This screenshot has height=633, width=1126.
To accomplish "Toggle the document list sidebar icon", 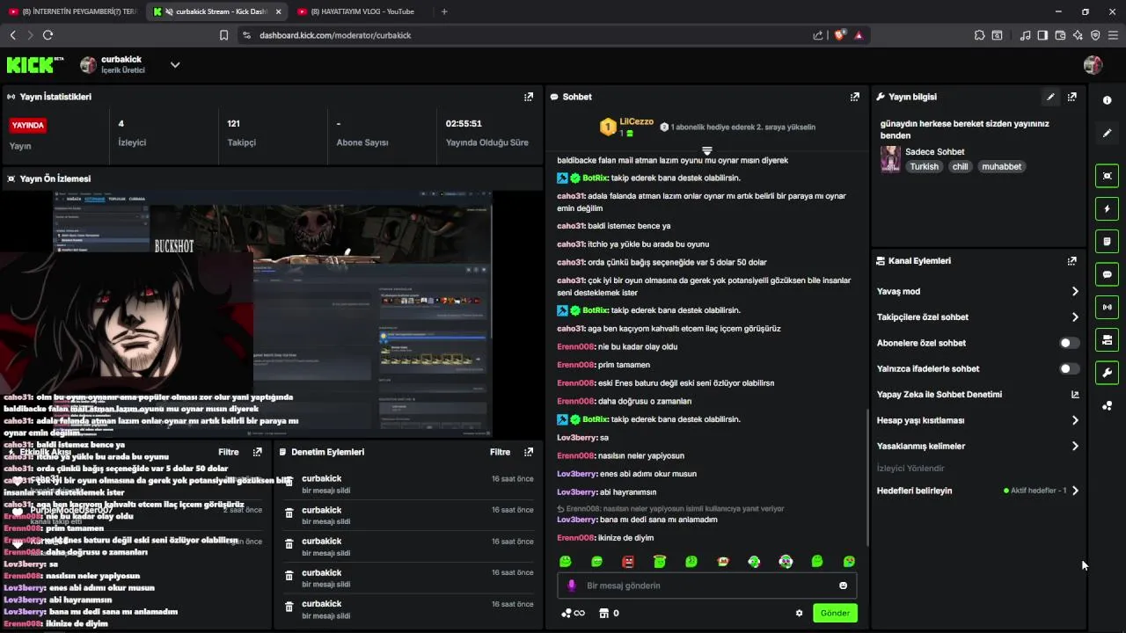I will [1107, 241].
